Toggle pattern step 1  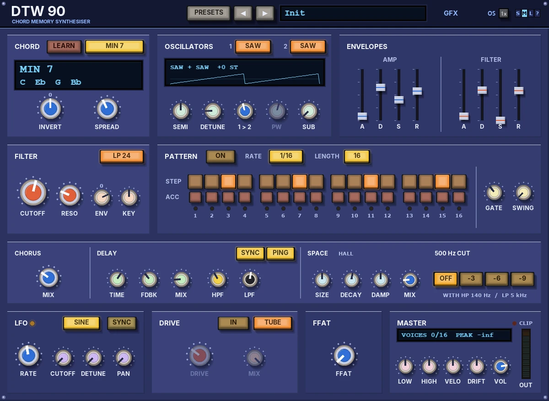(195, 182)
